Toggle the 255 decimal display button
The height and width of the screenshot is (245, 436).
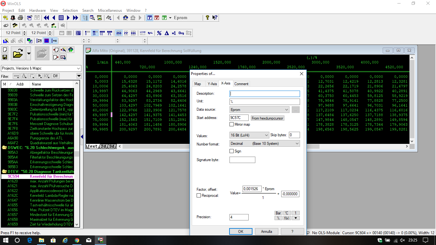119,33
